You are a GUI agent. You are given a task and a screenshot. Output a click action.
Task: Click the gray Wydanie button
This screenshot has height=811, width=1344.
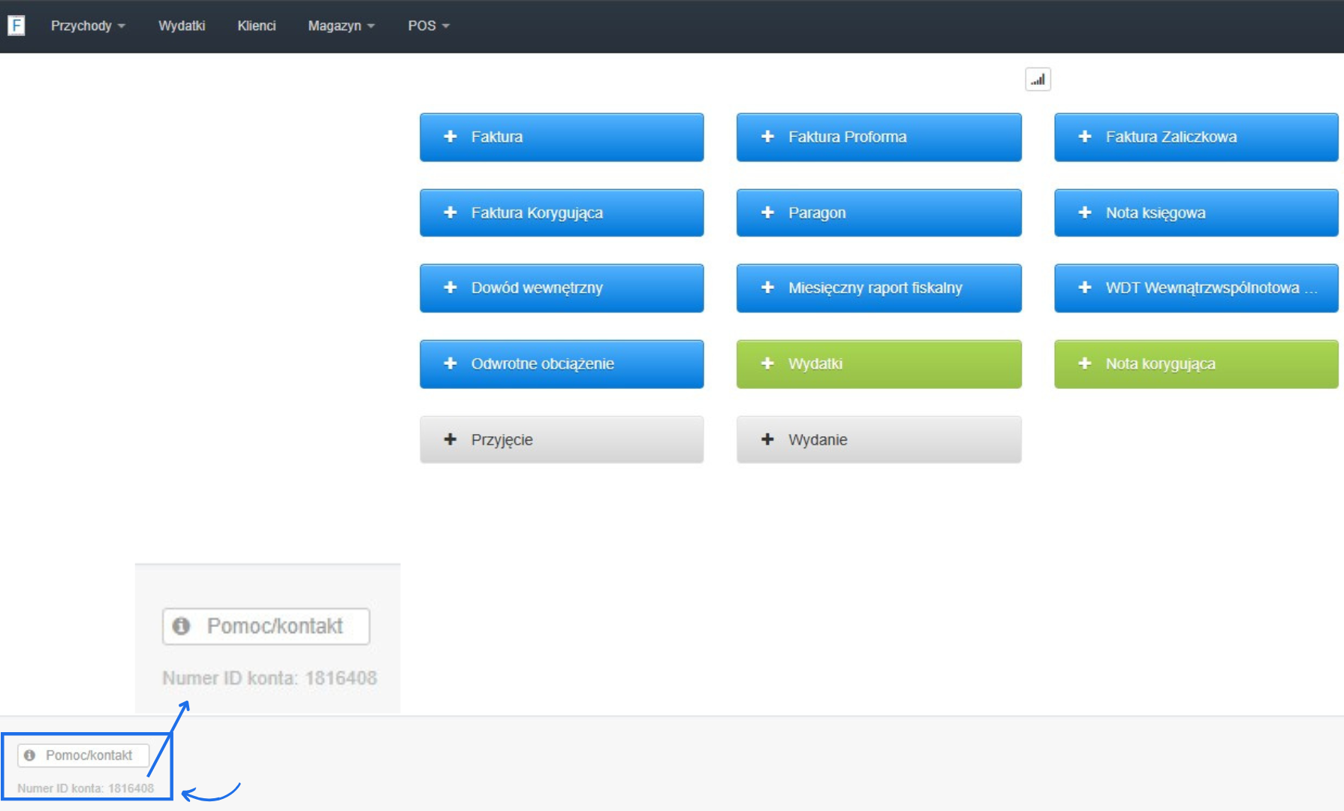pyautogui.click(x=878, y=439)
